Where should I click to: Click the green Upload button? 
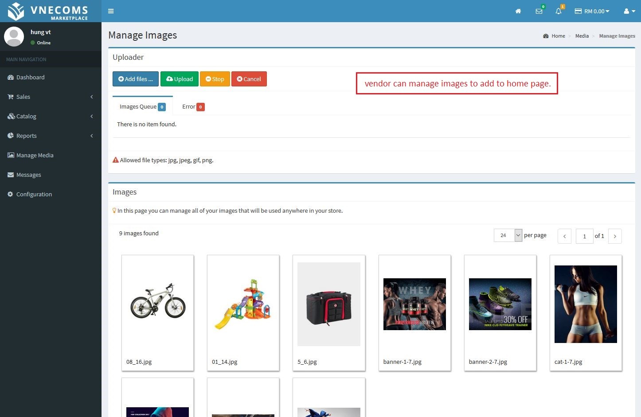pyautogui.click(x=180, y=79)
